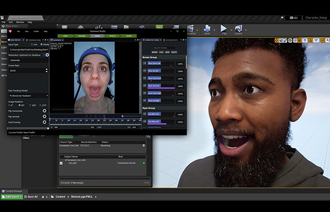330x212 pixels.
Task: Click Save All in the Content Browser
Action: pos(31,197)
